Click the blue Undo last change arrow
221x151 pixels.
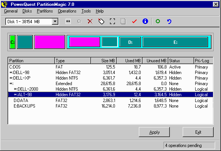[169, 22]
